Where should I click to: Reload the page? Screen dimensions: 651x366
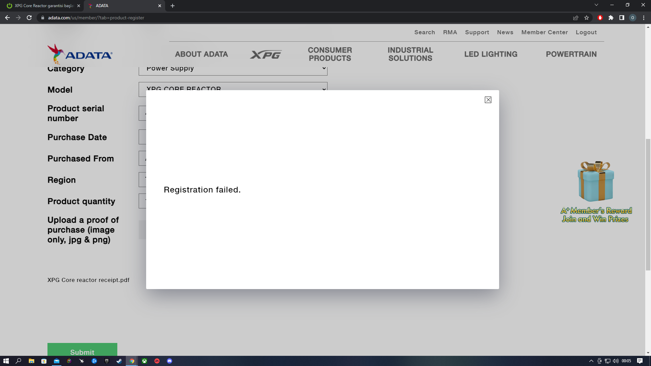(29, 18)
